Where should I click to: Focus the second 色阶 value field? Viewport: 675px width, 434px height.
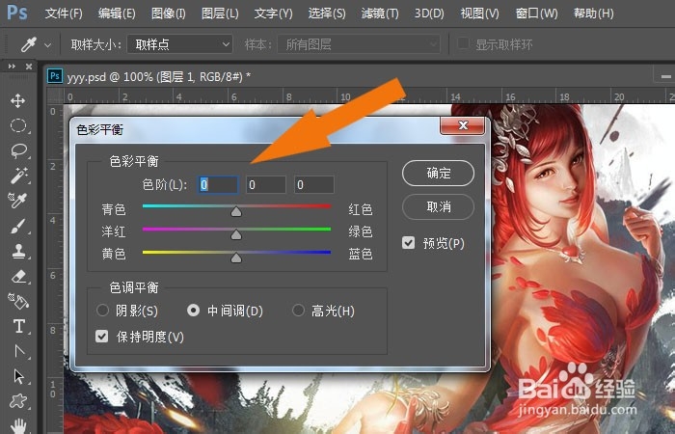click(266, 185)
